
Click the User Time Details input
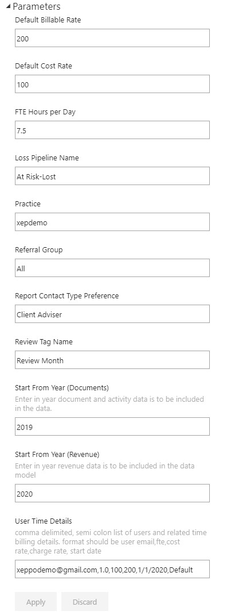112,569
